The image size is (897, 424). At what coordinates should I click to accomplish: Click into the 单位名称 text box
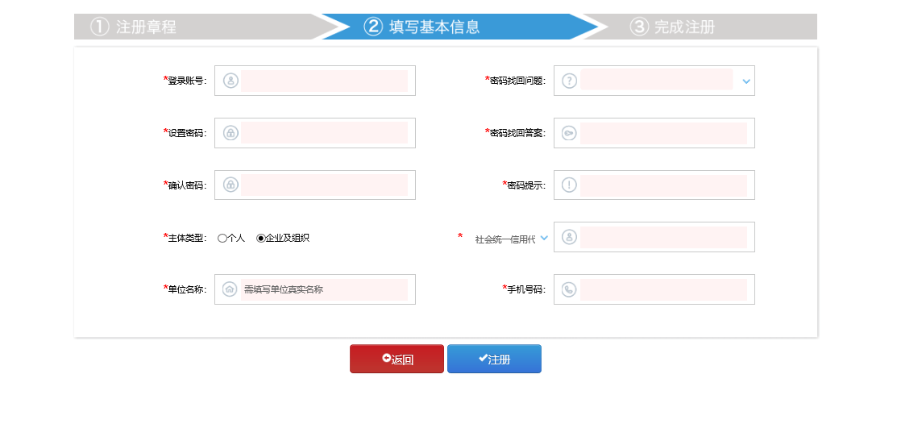[324, 289]
